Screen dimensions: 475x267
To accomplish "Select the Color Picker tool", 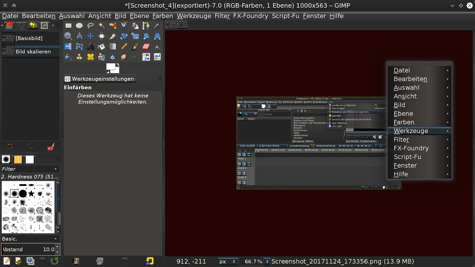I will (x=157, y=26).
